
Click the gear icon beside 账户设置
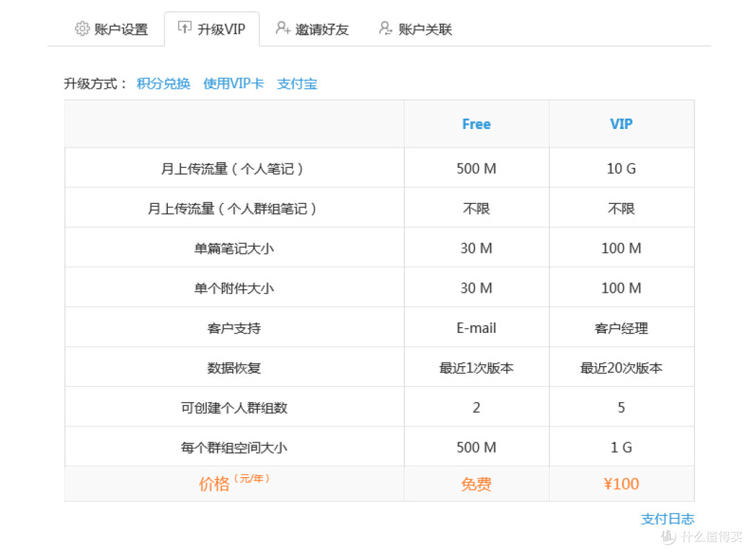coord(82,28)
